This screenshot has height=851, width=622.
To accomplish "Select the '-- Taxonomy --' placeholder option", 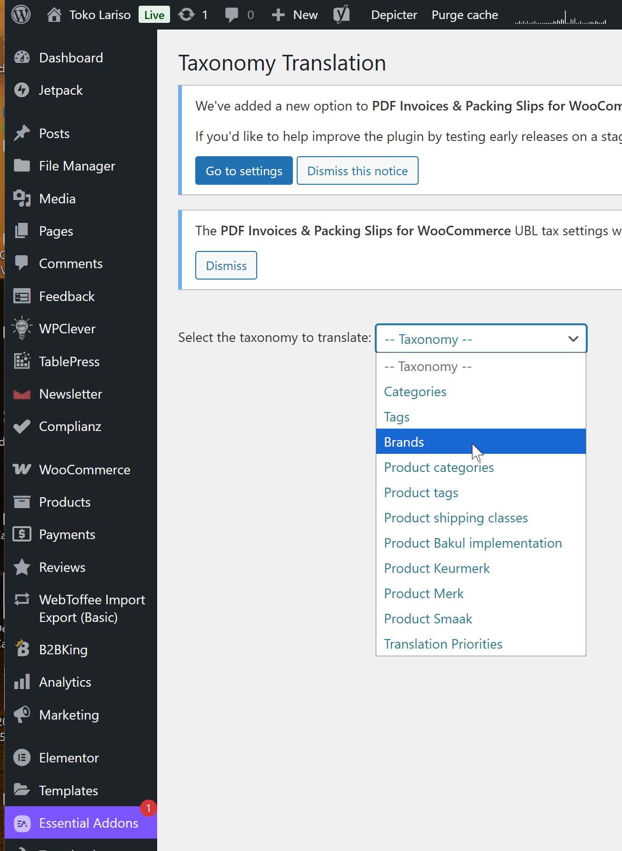I will (x=481, y=366).
